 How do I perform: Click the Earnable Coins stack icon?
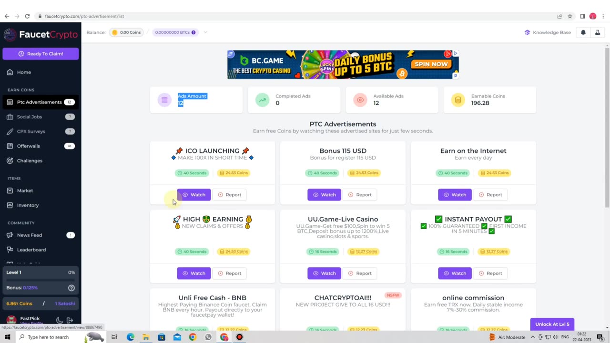tap(458, 100)
